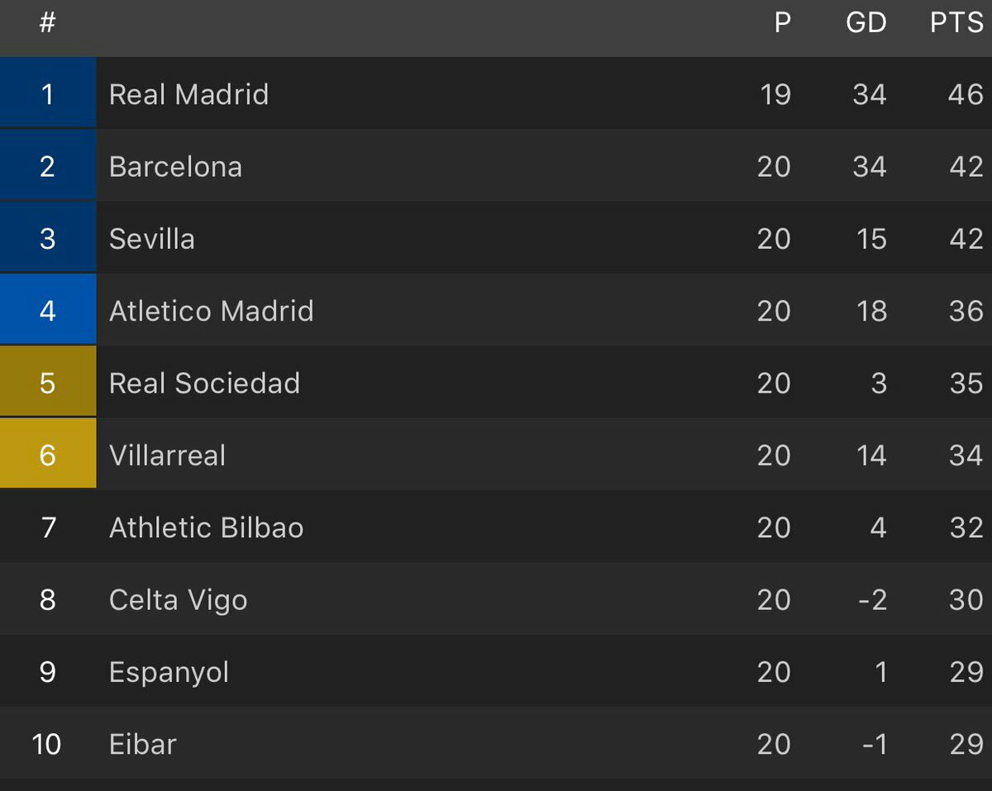Tap the Atletico Madrid team name
This screenshot has width=992, height=791.
pos(212,312)
